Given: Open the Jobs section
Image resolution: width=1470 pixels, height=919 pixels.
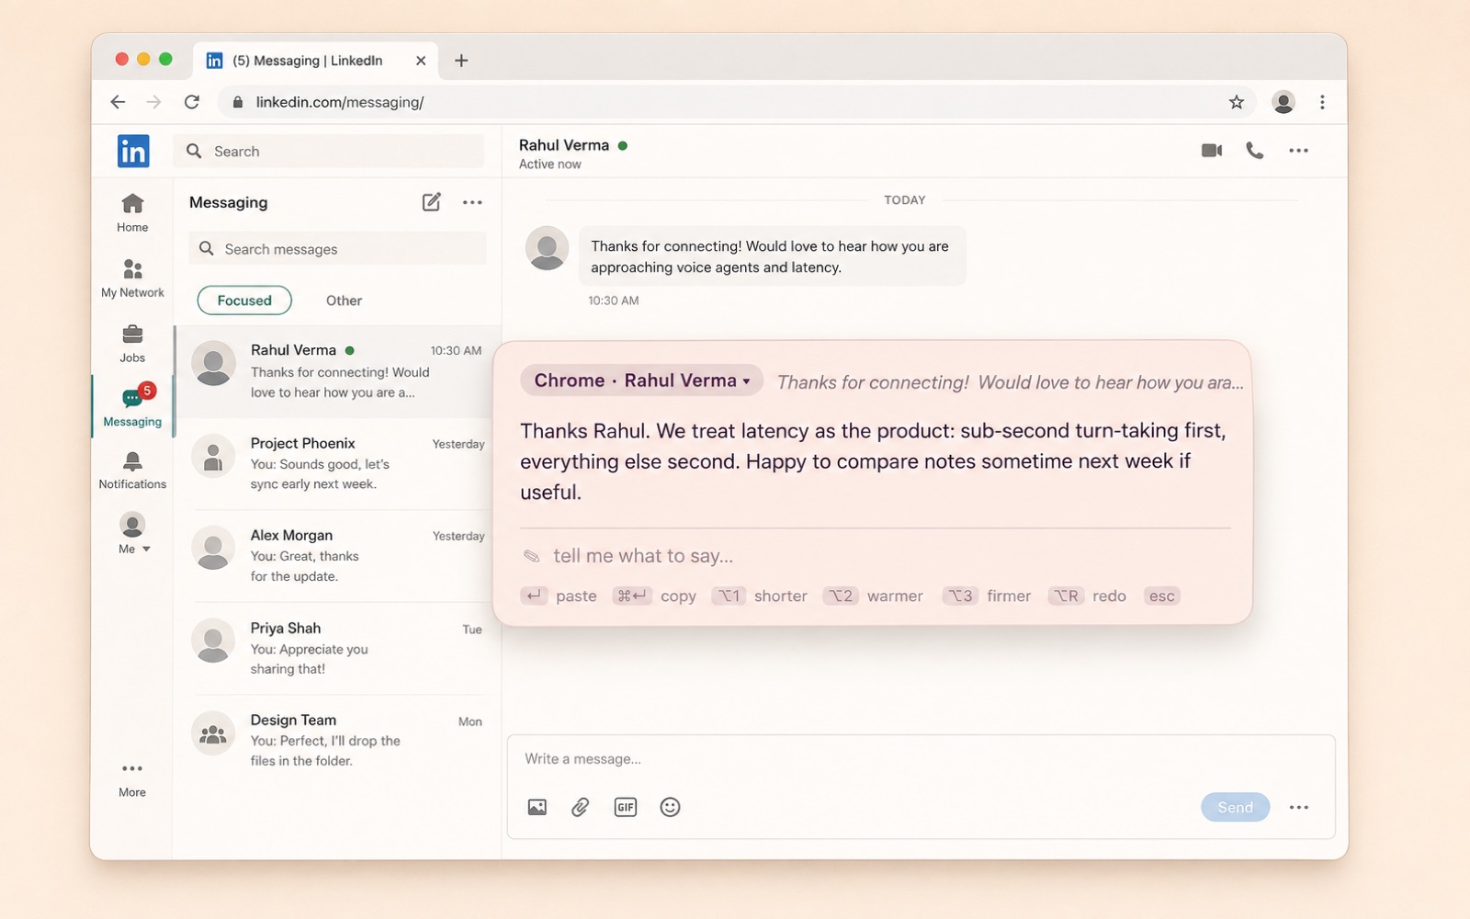Looking at the screenshot, I should pos(132,344).
